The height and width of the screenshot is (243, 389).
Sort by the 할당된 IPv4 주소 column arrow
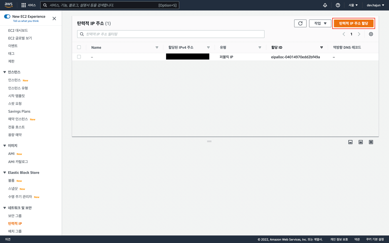[x=208, y=48]
